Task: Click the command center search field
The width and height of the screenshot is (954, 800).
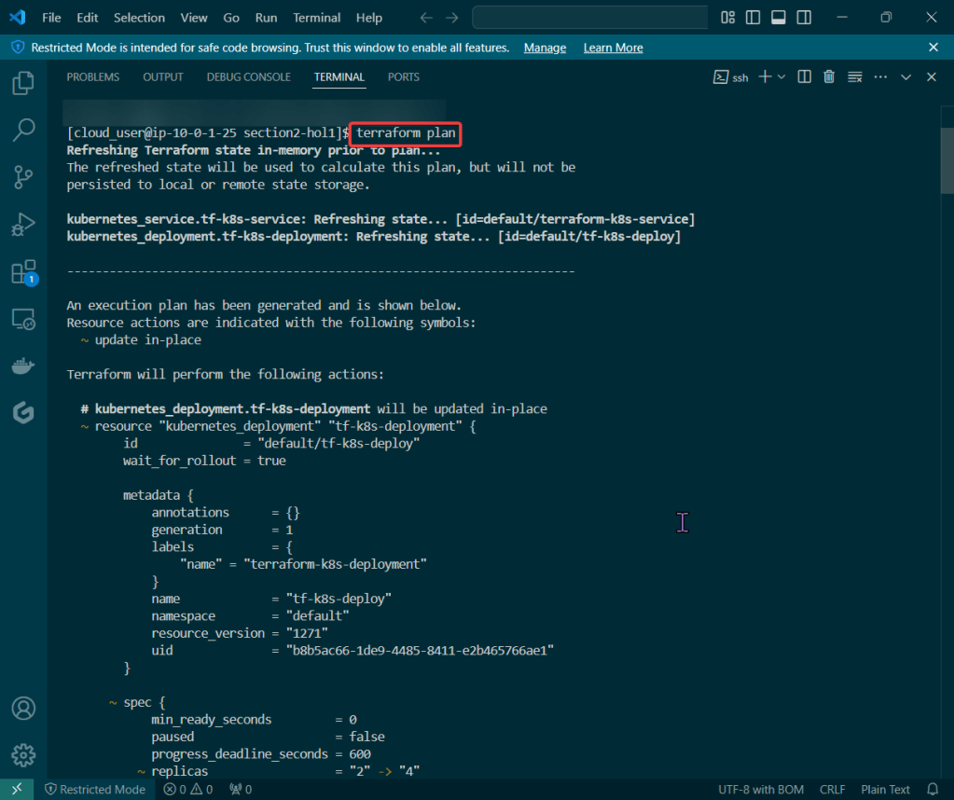Action: pos(589,18)
